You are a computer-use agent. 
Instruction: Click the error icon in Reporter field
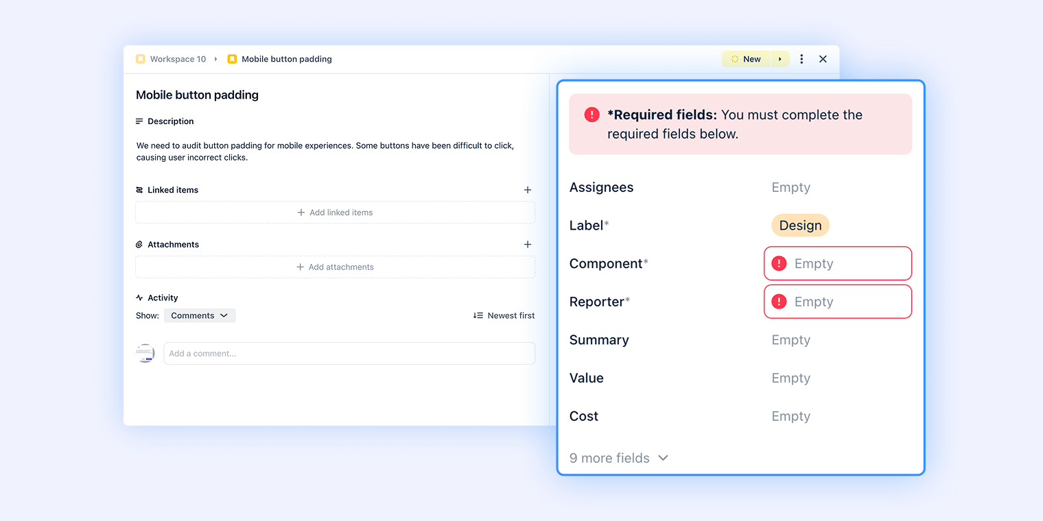point(779,302)
